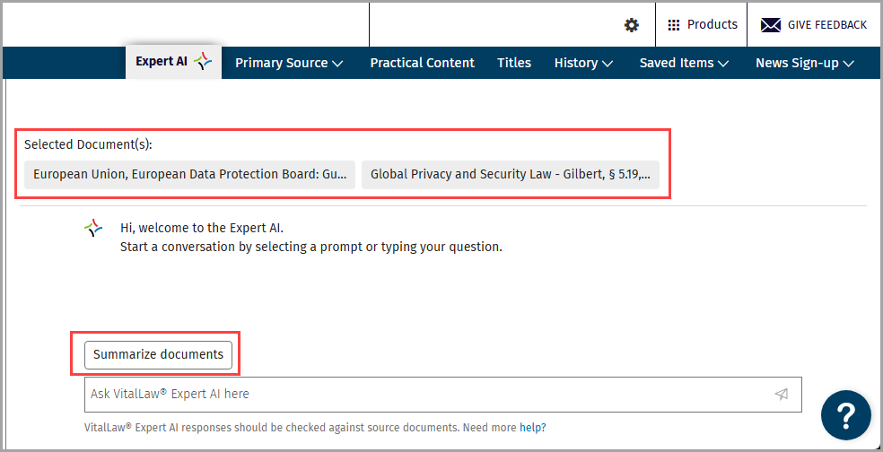Viewport: 883px width, 452px height.
Task: Click the GIVE FEEDBACK text link
Action: [x=827, y=25]
